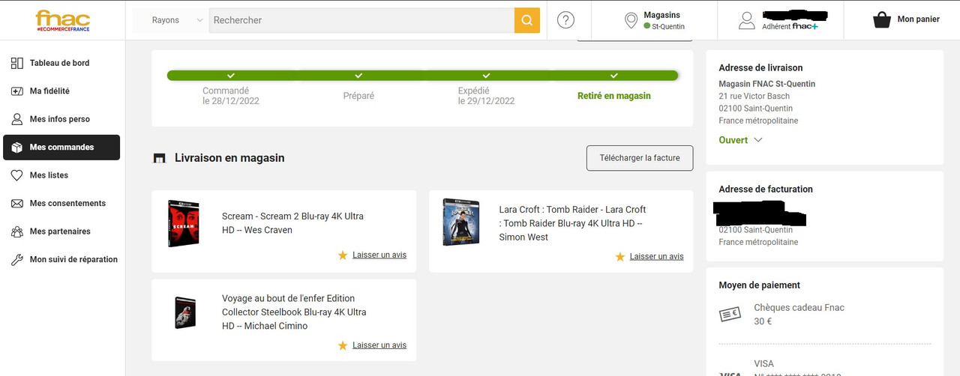Click the Mes infos perso person icon
960x376 pixels.
coord(16,119)
